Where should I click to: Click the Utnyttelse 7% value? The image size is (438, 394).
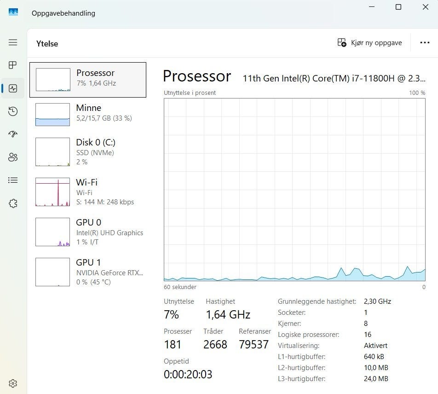[171, 315]
